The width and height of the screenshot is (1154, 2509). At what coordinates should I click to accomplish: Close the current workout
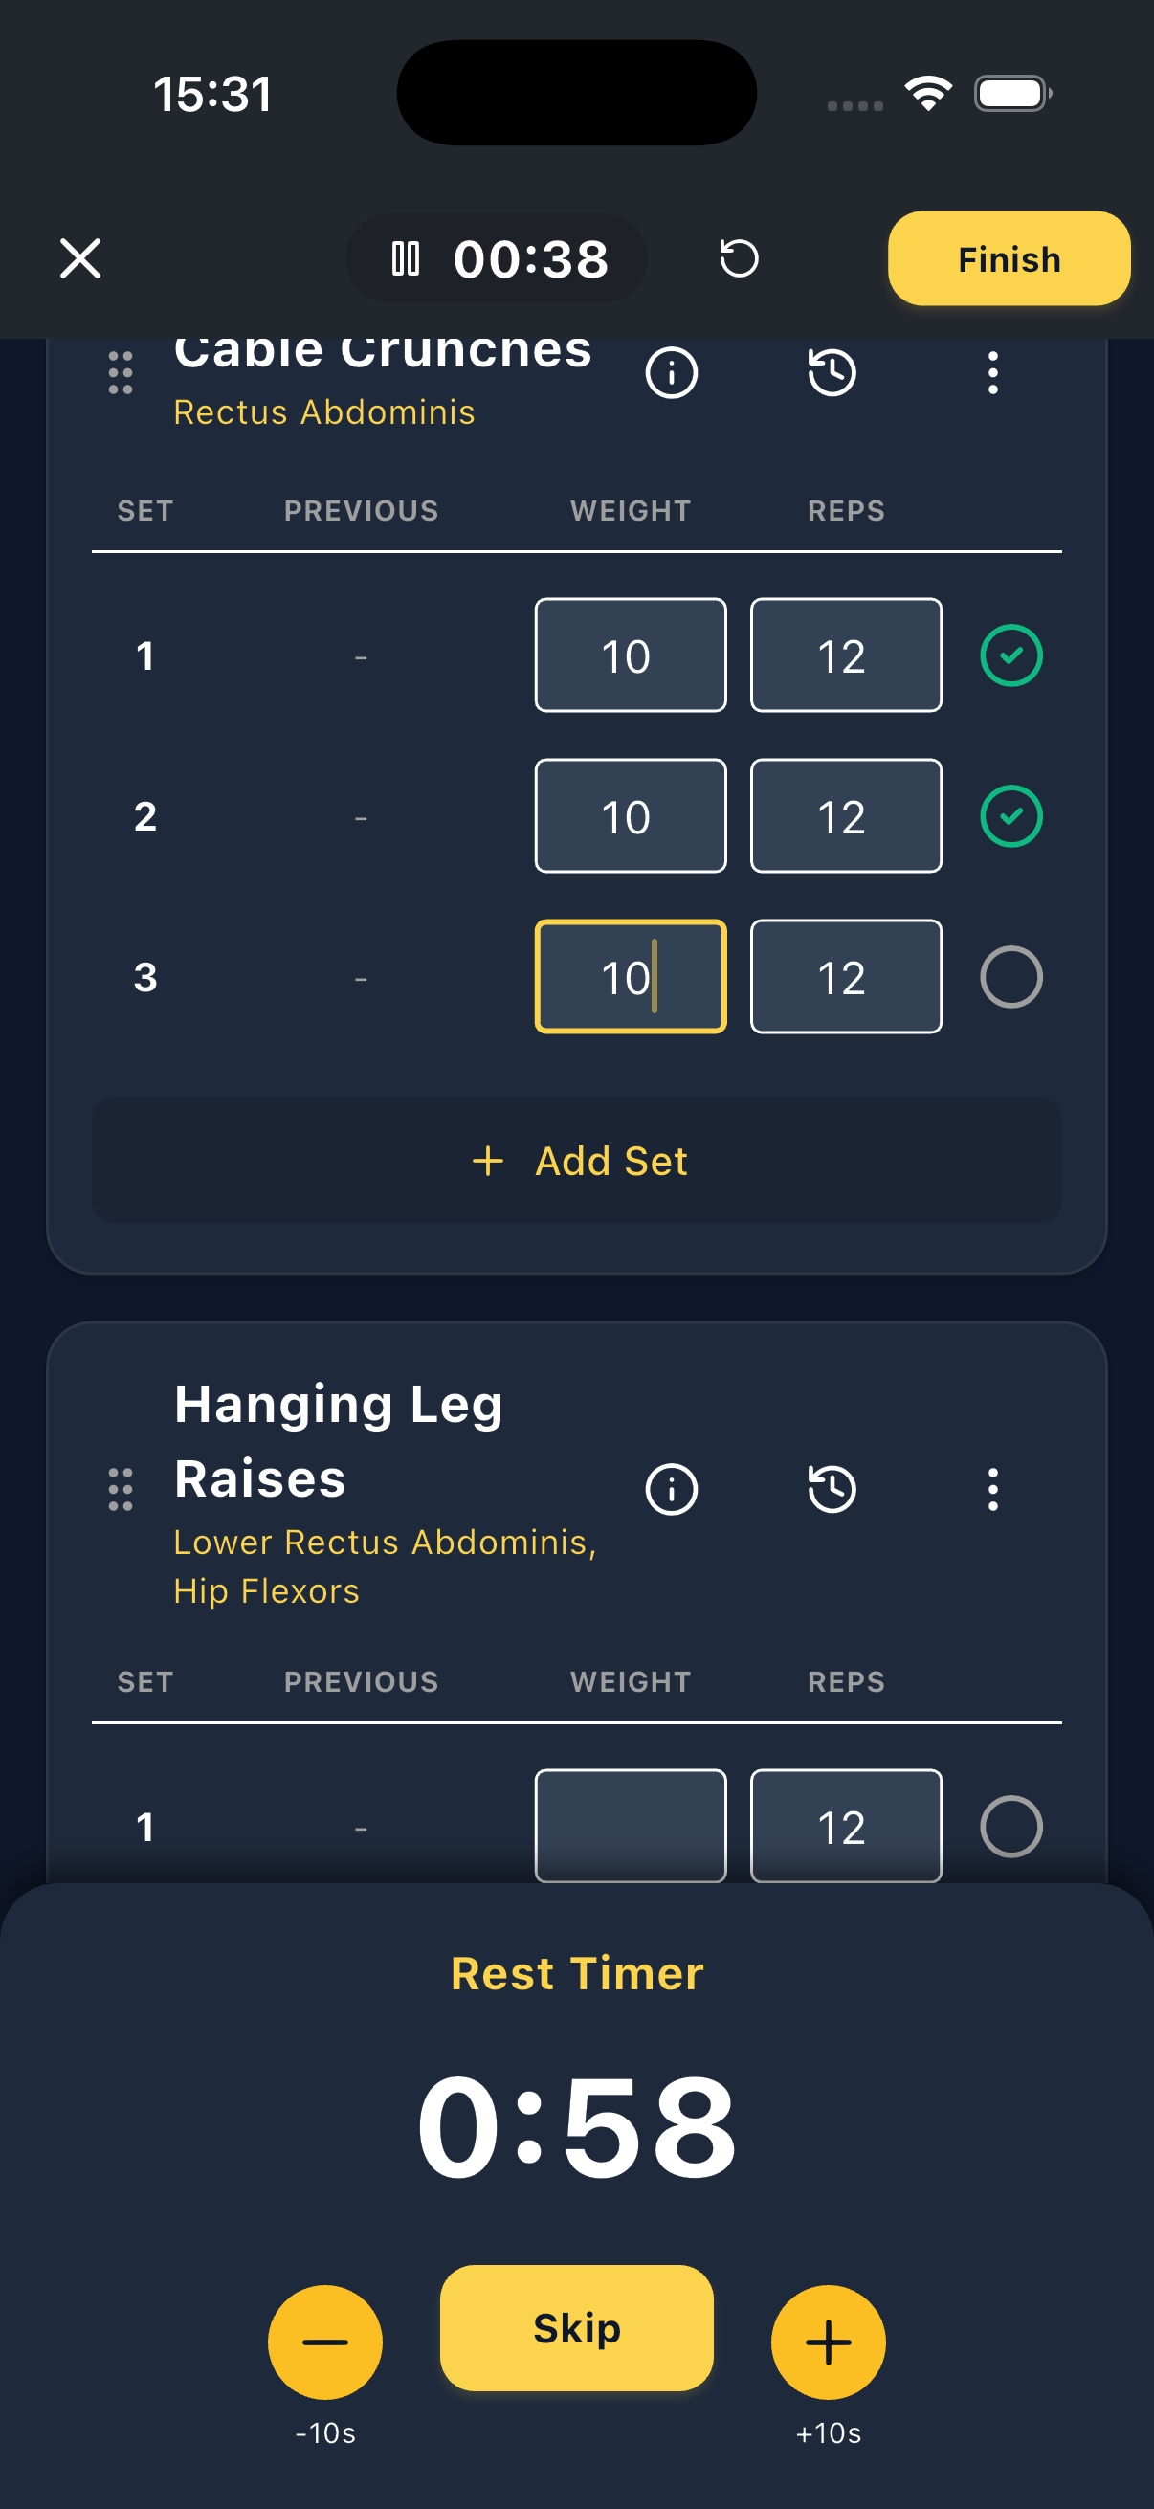point(79,258)
